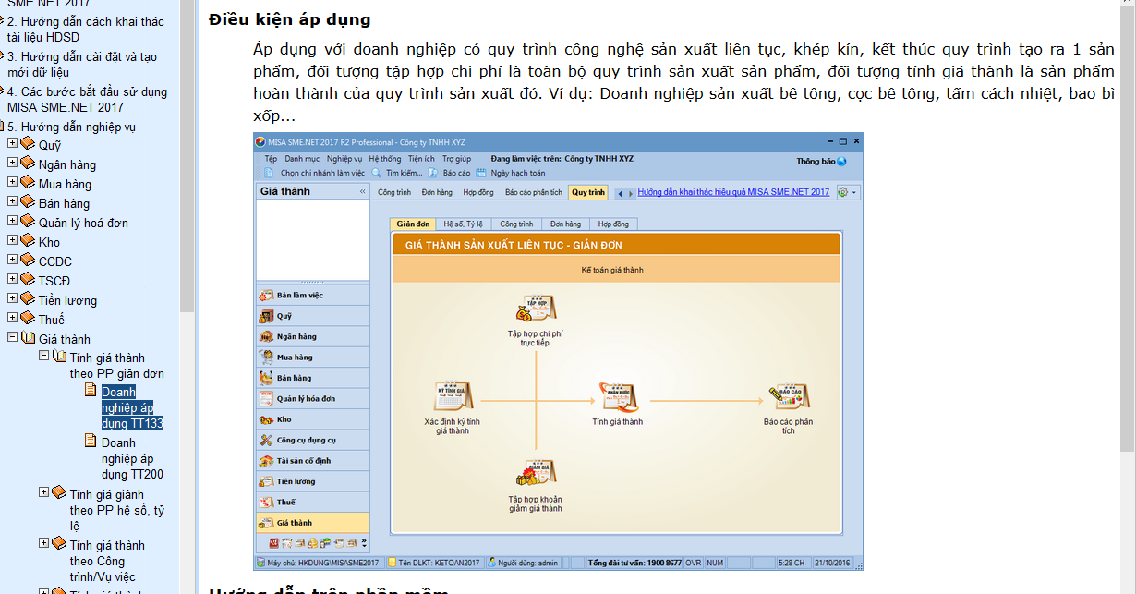This screenshot has height=594, width=1136.
Task: Select the Hệ số, Tỷ lệ tab
Action: [x=463, y=224]
